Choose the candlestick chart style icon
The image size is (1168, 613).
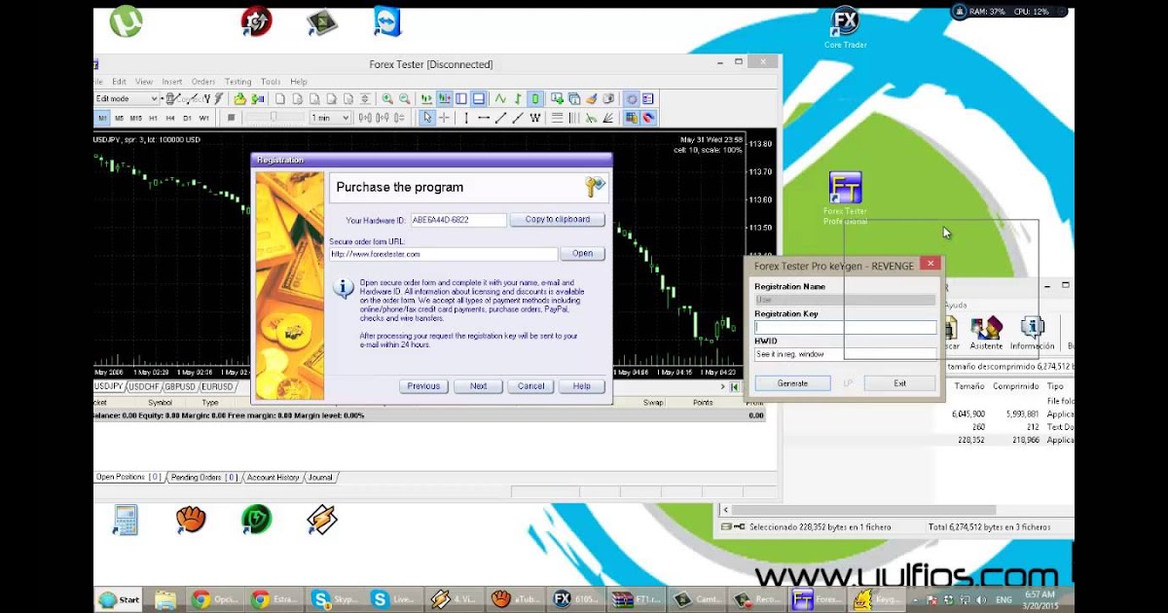534,99
